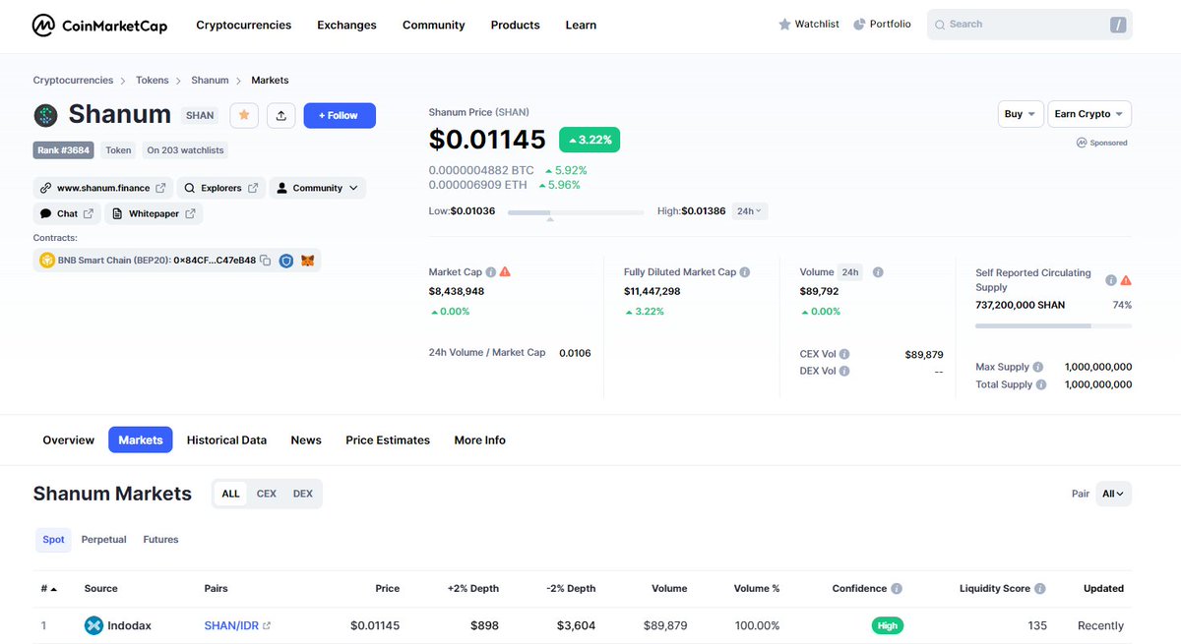Sort table by the # column
Viewport: 1181px width, 644px height.
click(x=48, y=589)
